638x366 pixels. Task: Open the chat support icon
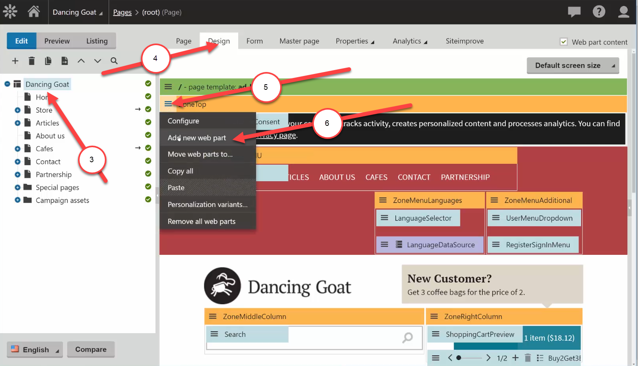[x=574, y=12]
